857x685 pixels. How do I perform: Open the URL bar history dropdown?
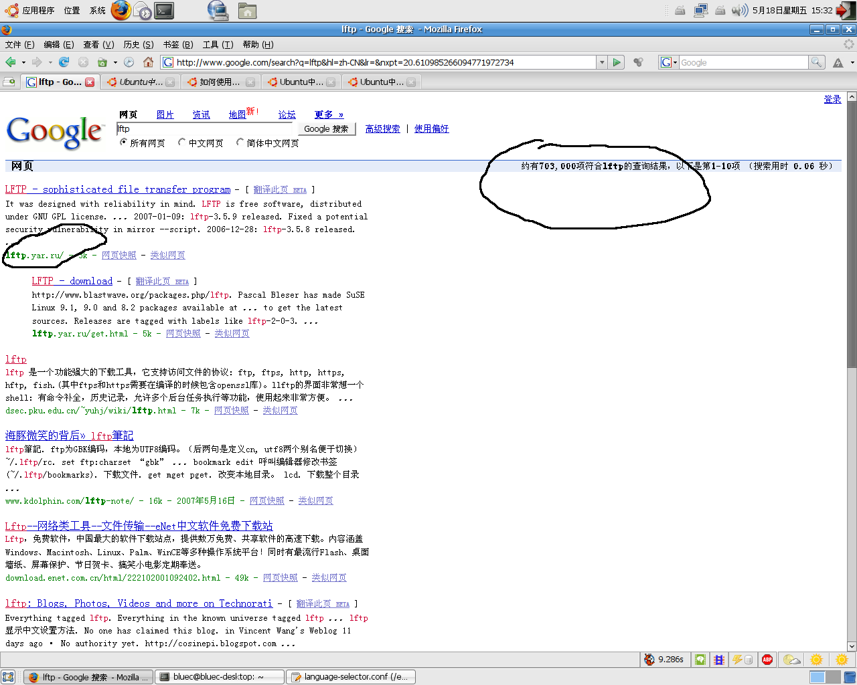[602, 62]
